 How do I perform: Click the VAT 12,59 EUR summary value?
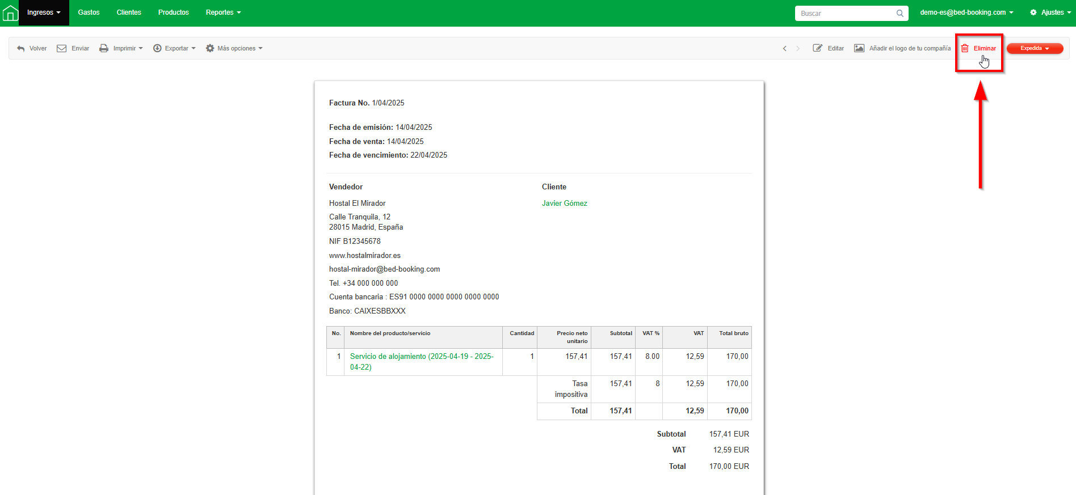pos(731,450)
